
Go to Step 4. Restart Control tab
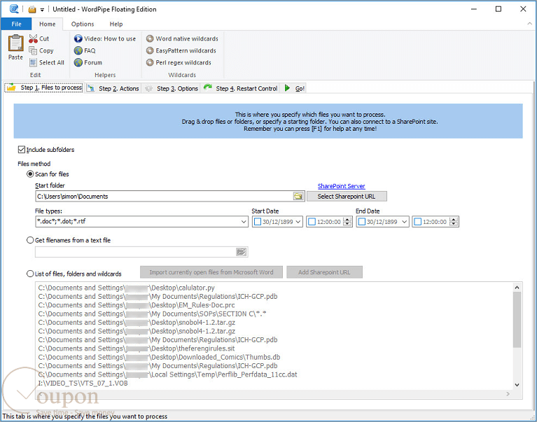(x=240, y=88)
